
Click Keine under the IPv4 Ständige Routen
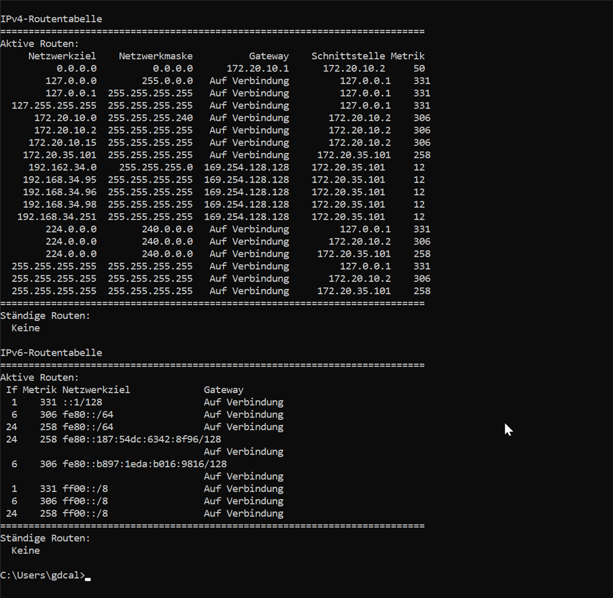26,328
